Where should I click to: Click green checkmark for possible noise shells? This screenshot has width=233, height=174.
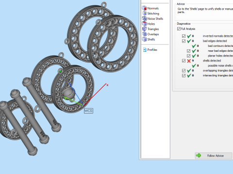pos(194,66)
